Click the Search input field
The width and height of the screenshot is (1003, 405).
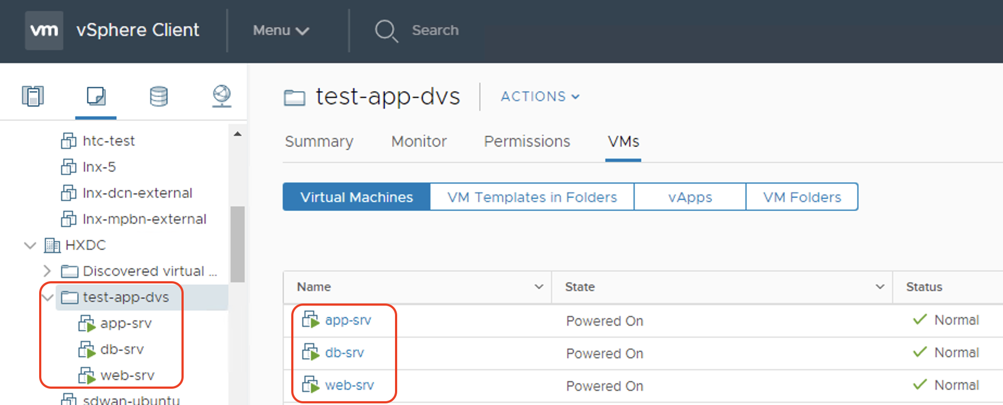click(435, 30)
